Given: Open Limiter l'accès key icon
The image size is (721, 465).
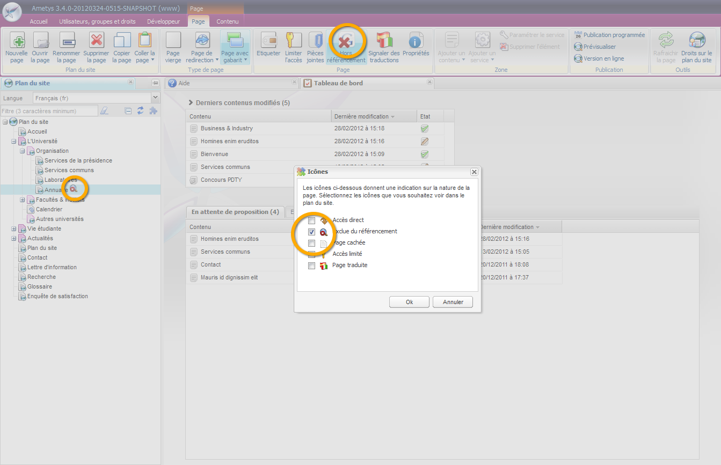Looking at the screenshot, I should [294, 41].
